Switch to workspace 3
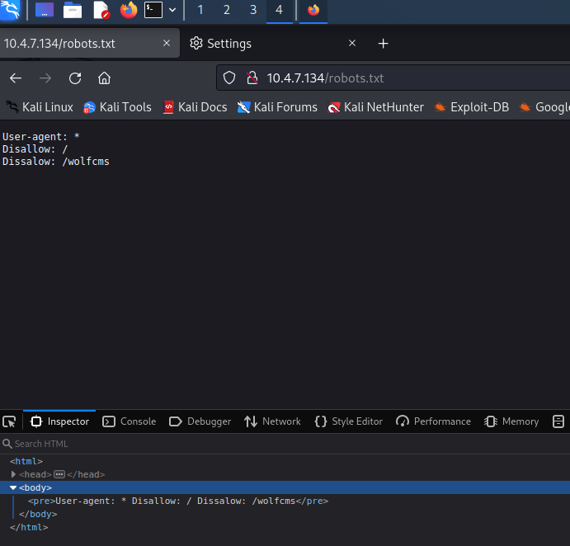Image resolution: width=570 pixels, height=546 pixels. [253, 10]
